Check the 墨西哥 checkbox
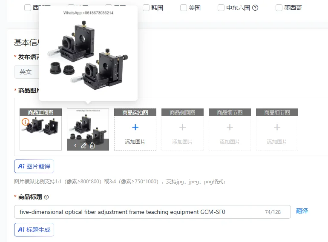This screenshot has width=328, height=242. point(279,8)
